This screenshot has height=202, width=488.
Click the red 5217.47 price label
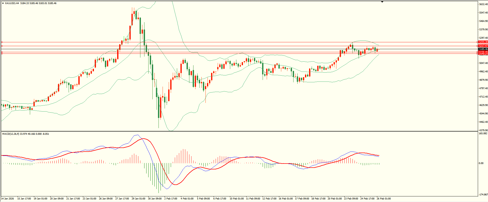coord(483,46)
